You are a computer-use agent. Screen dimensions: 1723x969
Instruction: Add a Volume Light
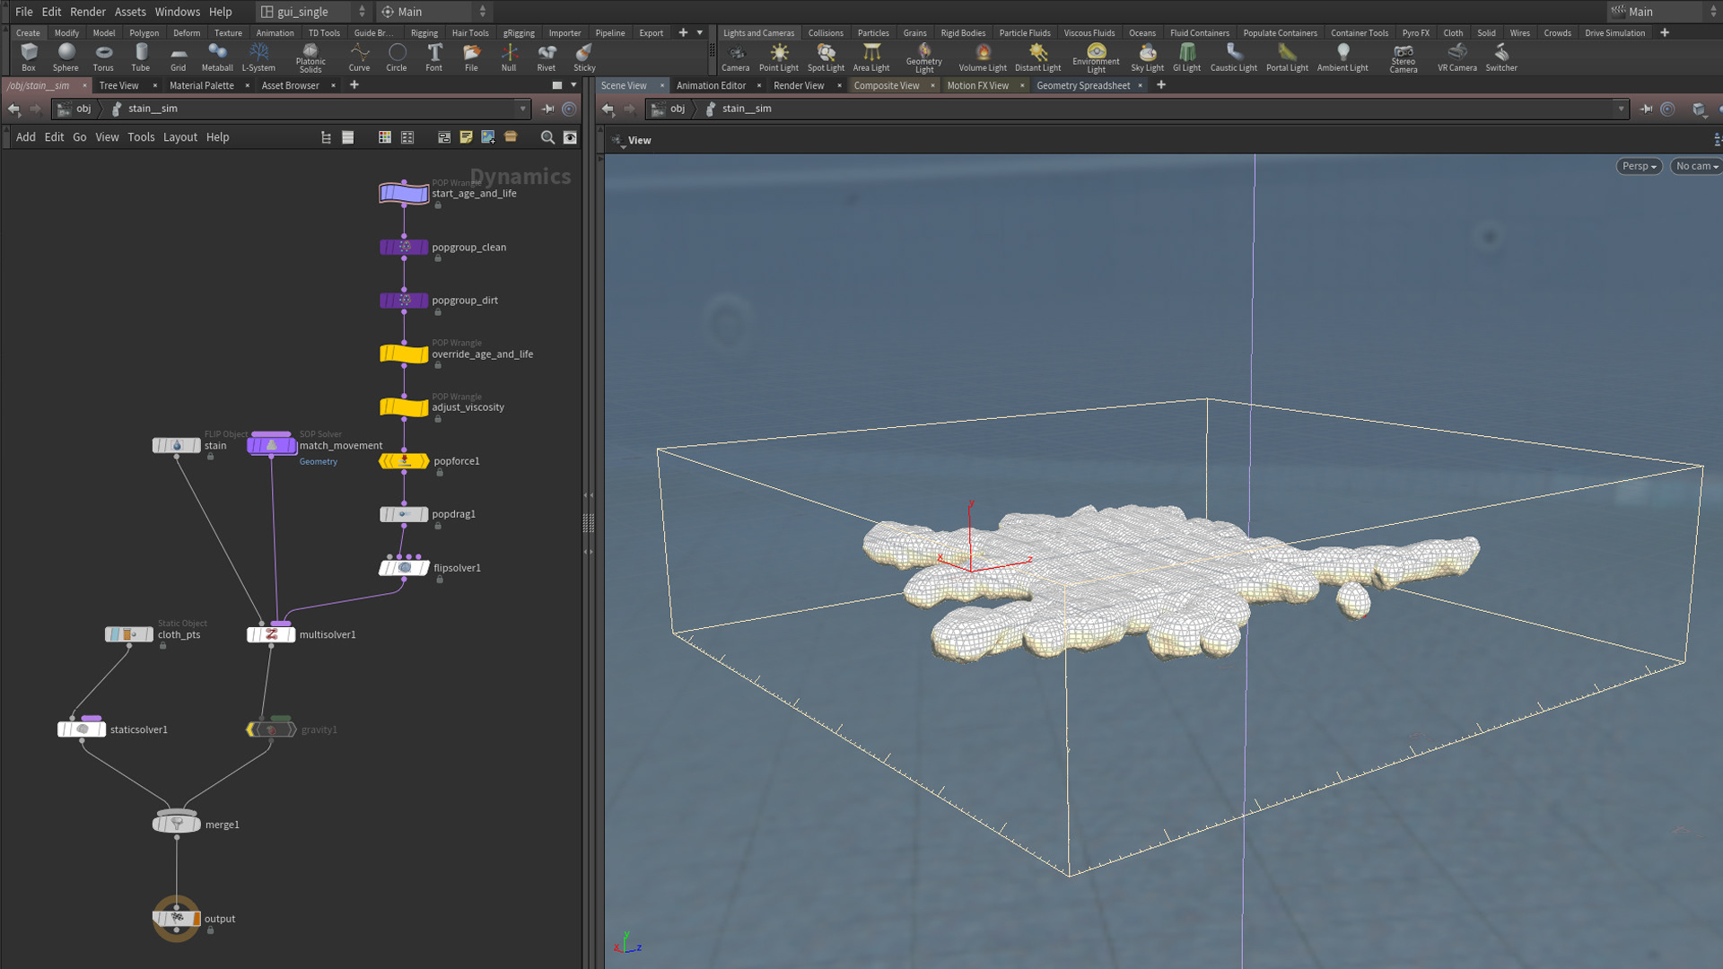(983, 57)
